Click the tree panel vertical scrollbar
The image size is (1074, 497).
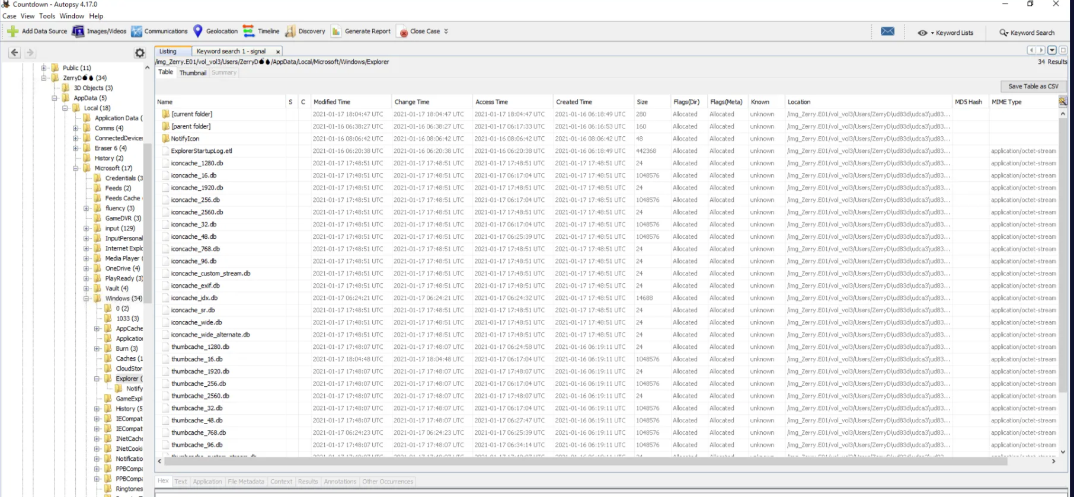point(148,222)
